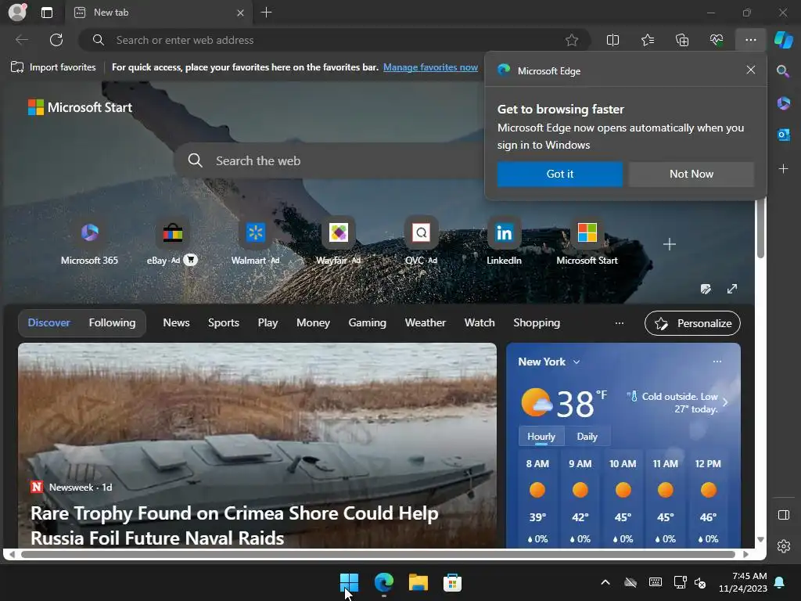This screenshot has height=601, width=801.
Task: Open a new tab with plus button
Action: click(x=266, y=13)
